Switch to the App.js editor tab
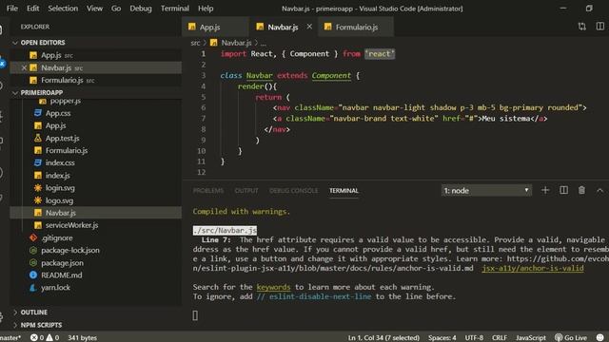Screen dimensions: 609x342 point(216,27)
